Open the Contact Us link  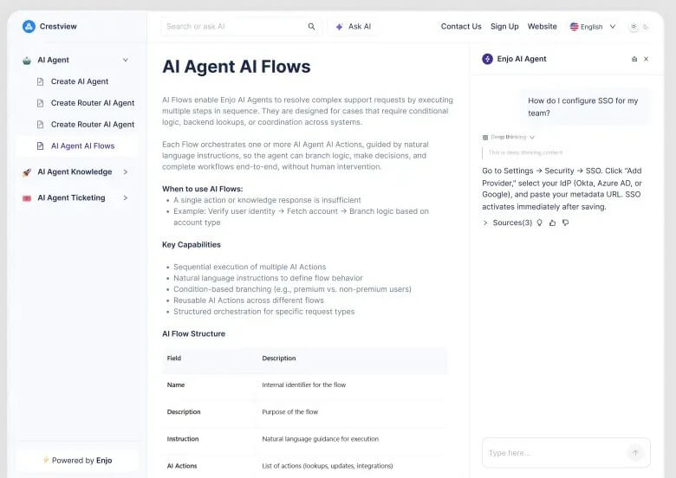pos(461,26)
